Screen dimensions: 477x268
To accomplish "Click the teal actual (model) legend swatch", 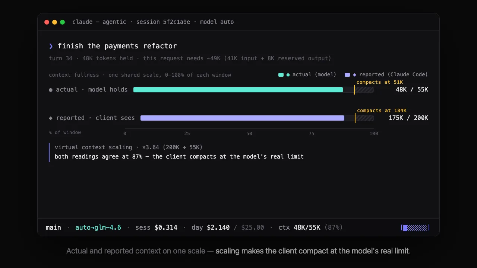I will [x=281, y=75].
